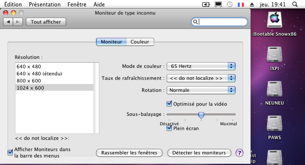Open the Displays monitor menu bar icon
Image resolution: width=305 pixels, height=165 pixels.
(x=218, y=4)
